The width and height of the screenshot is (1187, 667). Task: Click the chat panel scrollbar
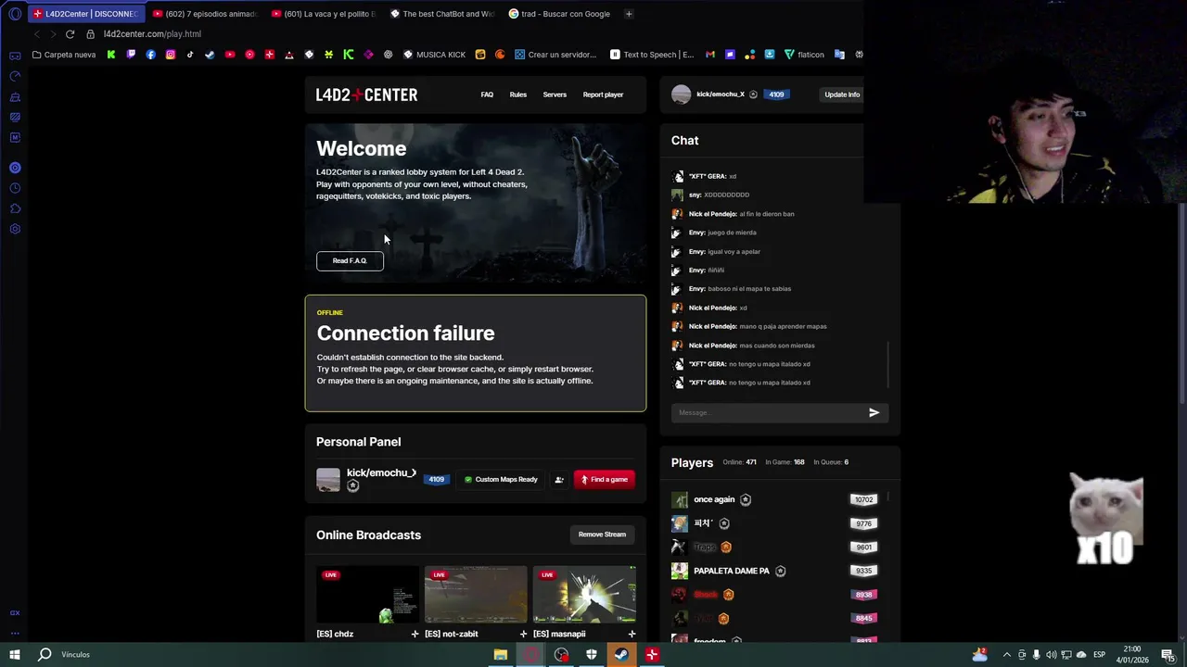[x=888, y=366]
